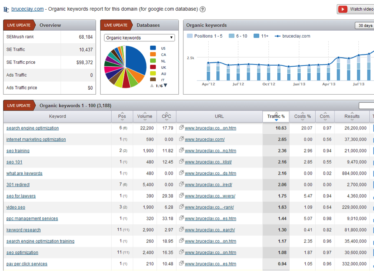This screenshot has height=271, width=374.
Task: Sort table by Keyword column
Action: [57, 117]
